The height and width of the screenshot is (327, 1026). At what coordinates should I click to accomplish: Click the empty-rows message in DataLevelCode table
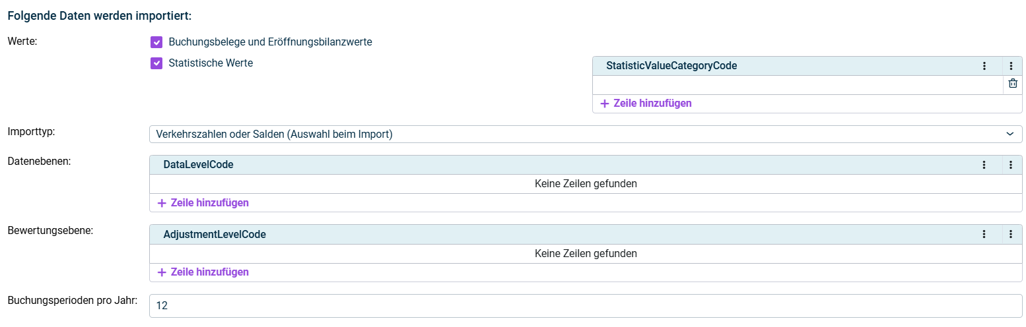coord(585,184)
